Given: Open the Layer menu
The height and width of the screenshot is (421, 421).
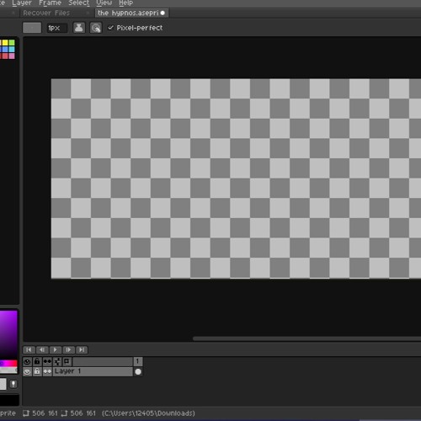Looking at the screenshot, I should click(x=22, y=3).
